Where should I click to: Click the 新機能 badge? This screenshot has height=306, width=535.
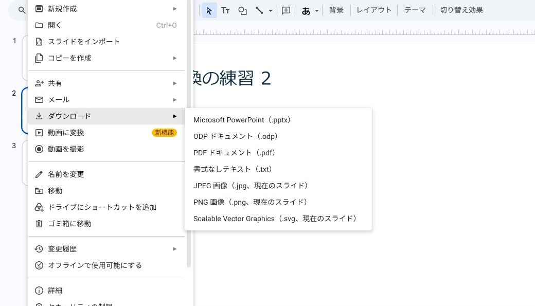(x=165, y=133)
